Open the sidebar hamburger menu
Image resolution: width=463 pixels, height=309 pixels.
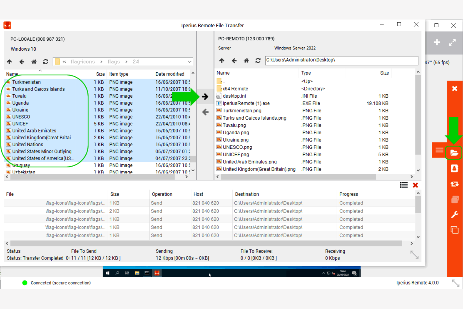pyautogui.click(x=439, y=150)
